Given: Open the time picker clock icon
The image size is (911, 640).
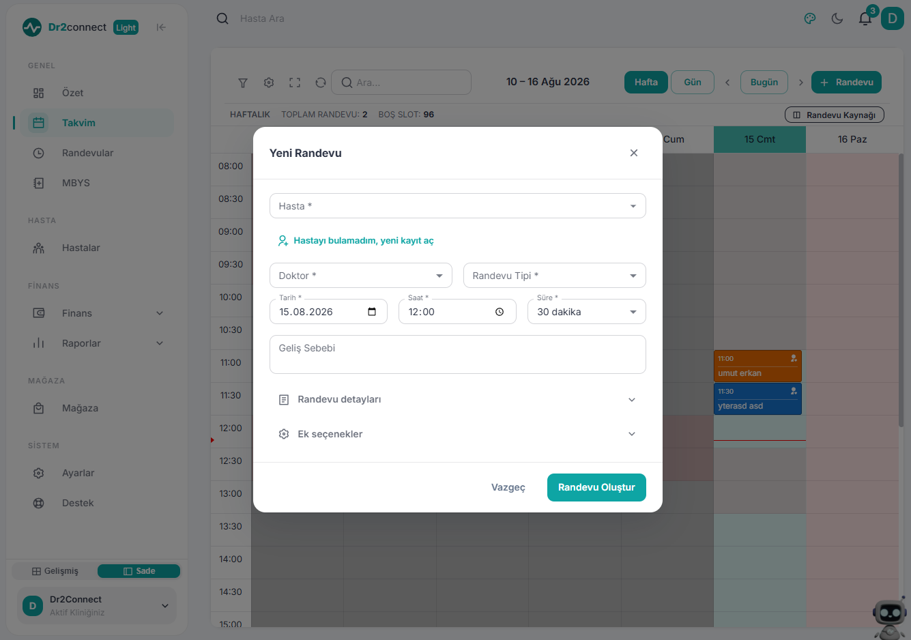Looking at the screenshot, I should pos(500,312).
